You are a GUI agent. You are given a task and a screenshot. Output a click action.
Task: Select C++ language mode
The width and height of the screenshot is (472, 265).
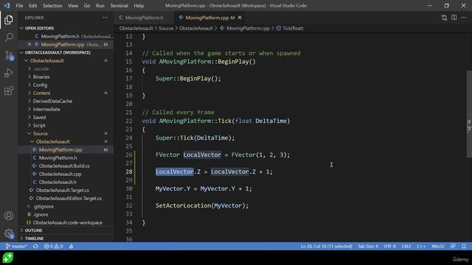pyautogui.click(x=421, y=246)
